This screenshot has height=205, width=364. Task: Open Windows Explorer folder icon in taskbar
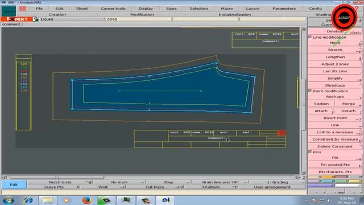[47, 200]
